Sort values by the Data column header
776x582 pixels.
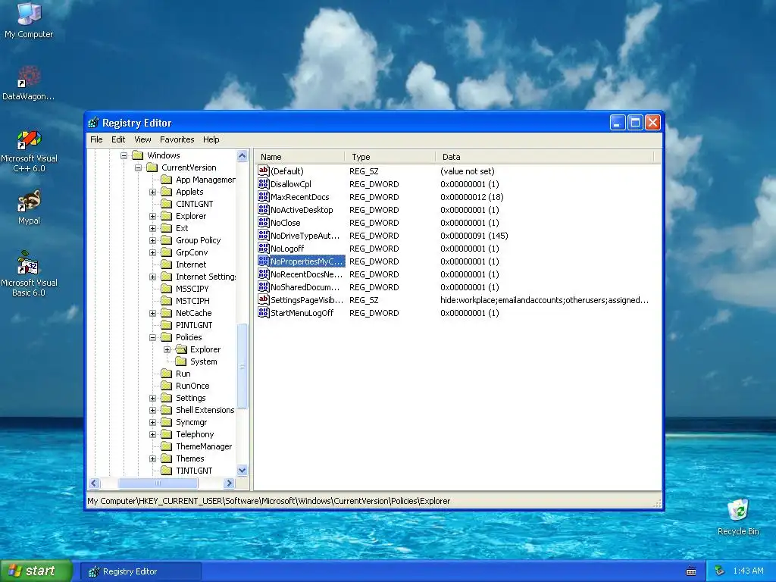click(544, 157)
